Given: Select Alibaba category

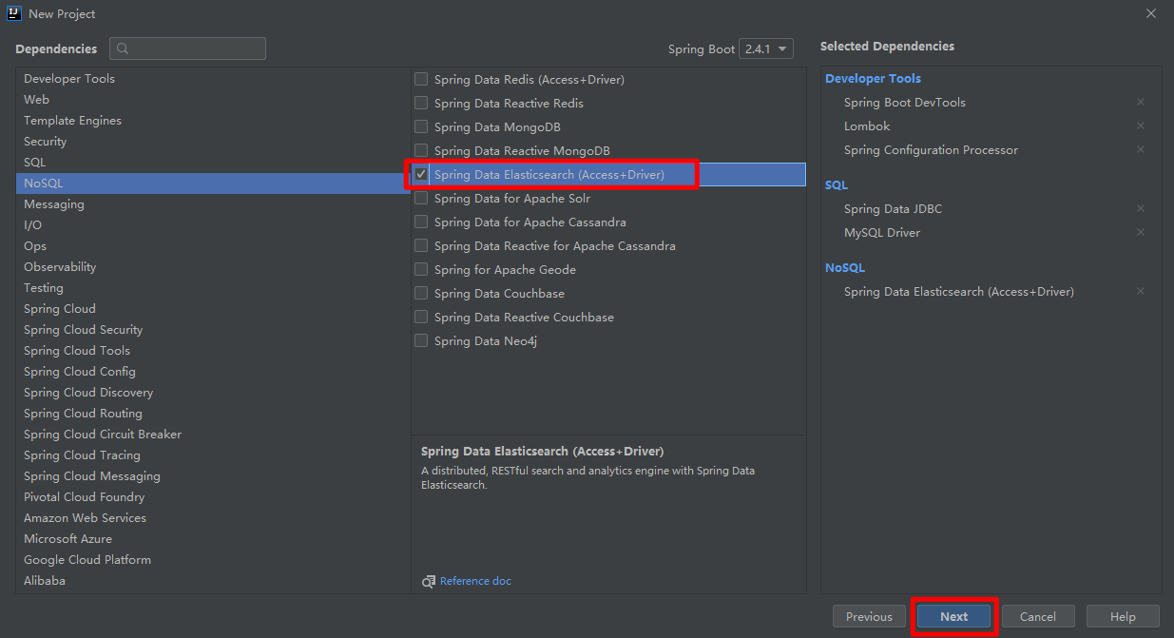Looking at the screenshot, I should (x=213, y=580).
